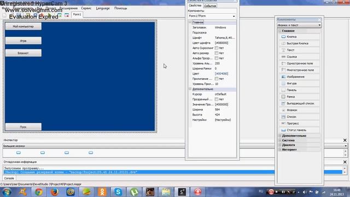Choose the Фигура component
The height and width of the screenshot is (197, 350).
pyautogui.click(x=299, y=83)
